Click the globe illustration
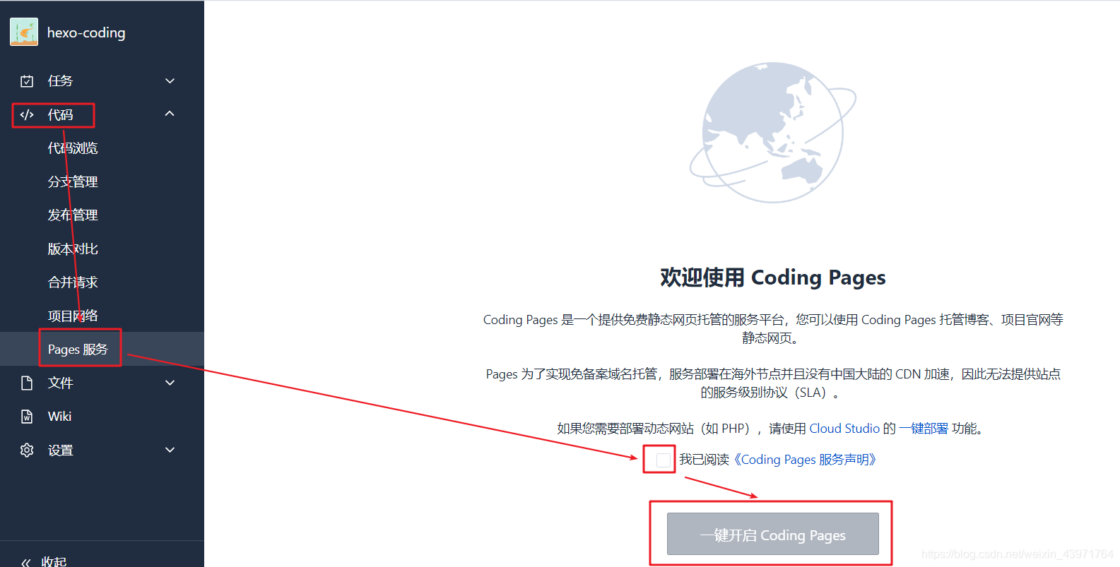Image resolution: width=1120 pixels, height=567 pixels. [773, 133]
